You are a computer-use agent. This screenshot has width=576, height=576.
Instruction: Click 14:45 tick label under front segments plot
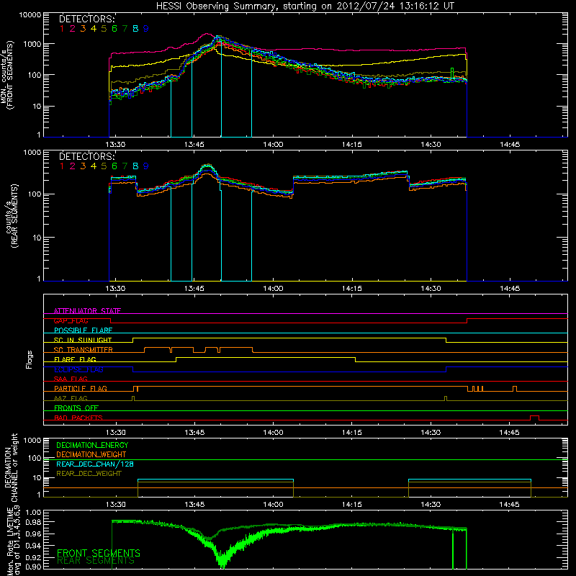click(510, 145)
